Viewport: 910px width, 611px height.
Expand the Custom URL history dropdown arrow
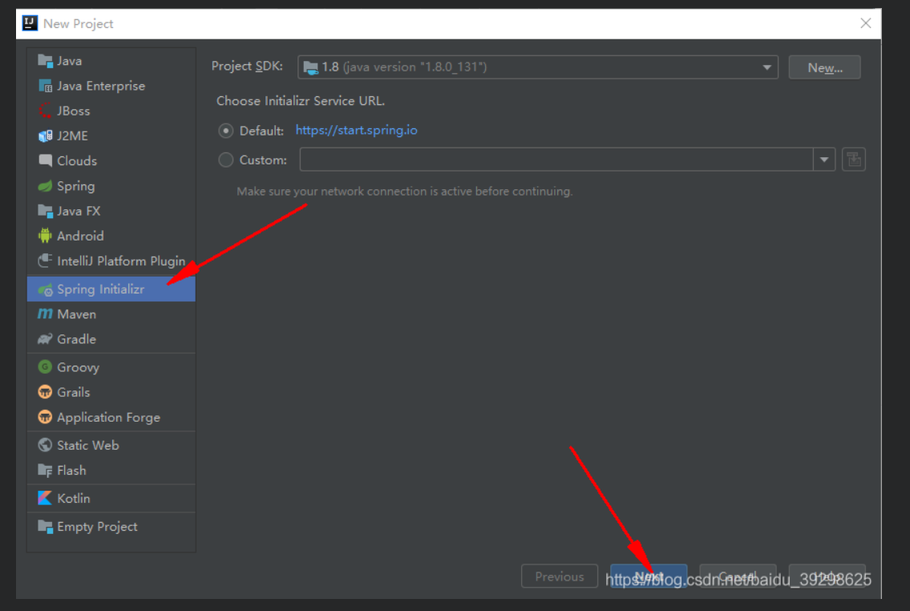pos(824,160)
